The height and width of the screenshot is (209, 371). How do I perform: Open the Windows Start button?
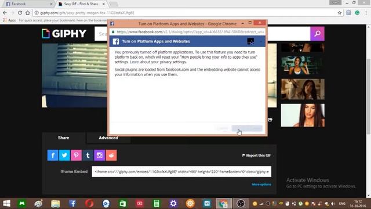coord(6,204)
